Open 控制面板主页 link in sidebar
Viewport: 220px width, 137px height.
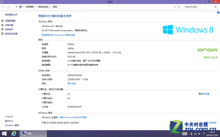click(x=11, y=15)
